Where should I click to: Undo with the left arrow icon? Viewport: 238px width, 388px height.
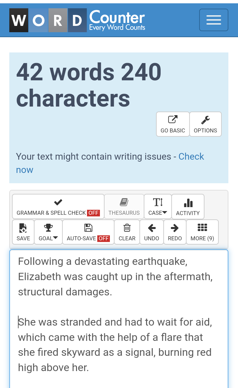click(x=152, y=228)
